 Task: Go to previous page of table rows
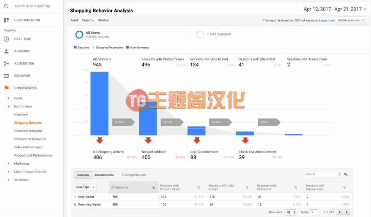[340, 212]
